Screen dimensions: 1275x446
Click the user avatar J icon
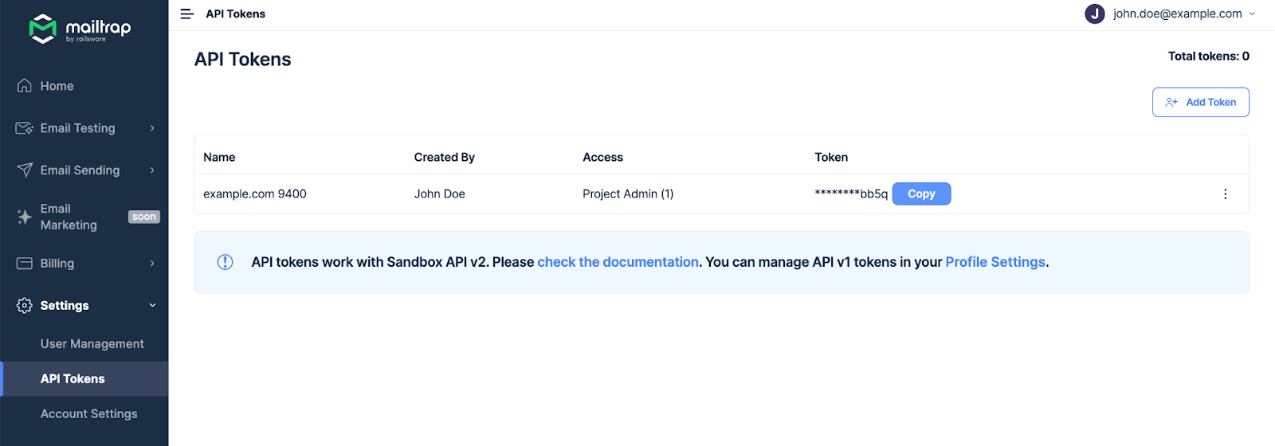coord(1094,14)
